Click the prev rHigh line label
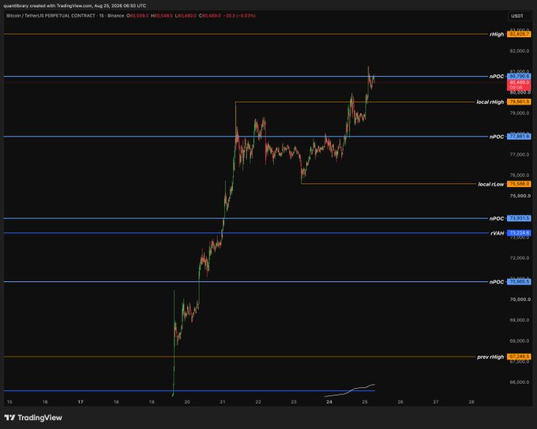 coord(490,356)
